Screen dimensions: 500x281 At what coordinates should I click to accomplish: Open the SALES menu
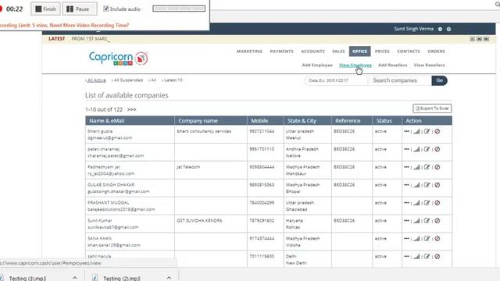(x=338, y=52)
